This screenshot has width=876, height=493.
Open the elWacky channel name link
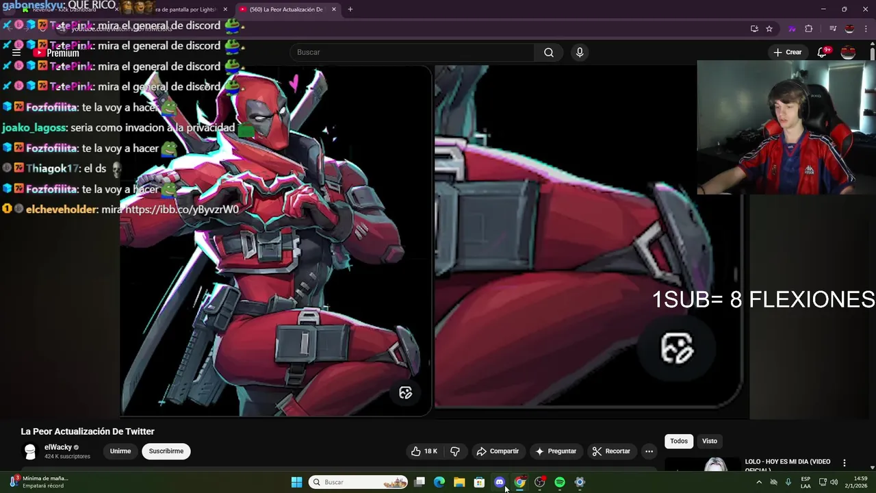(58, 447)
